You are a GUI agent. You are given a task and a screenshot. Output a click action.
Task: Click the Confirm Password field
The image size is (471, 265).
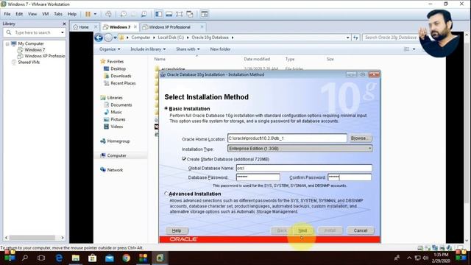[350, 177]
